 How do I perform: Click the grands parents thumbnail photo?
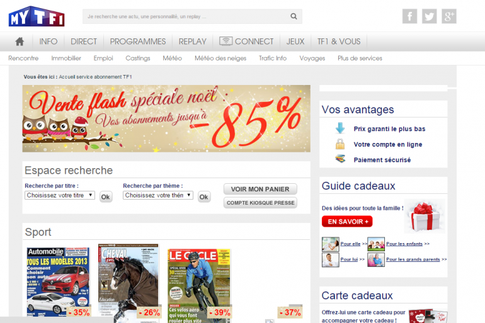click(x=376, y=259)
